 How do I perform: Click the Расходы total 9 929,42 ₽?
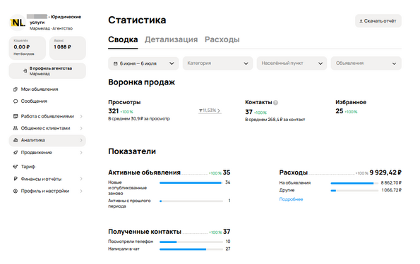[385, 172]
